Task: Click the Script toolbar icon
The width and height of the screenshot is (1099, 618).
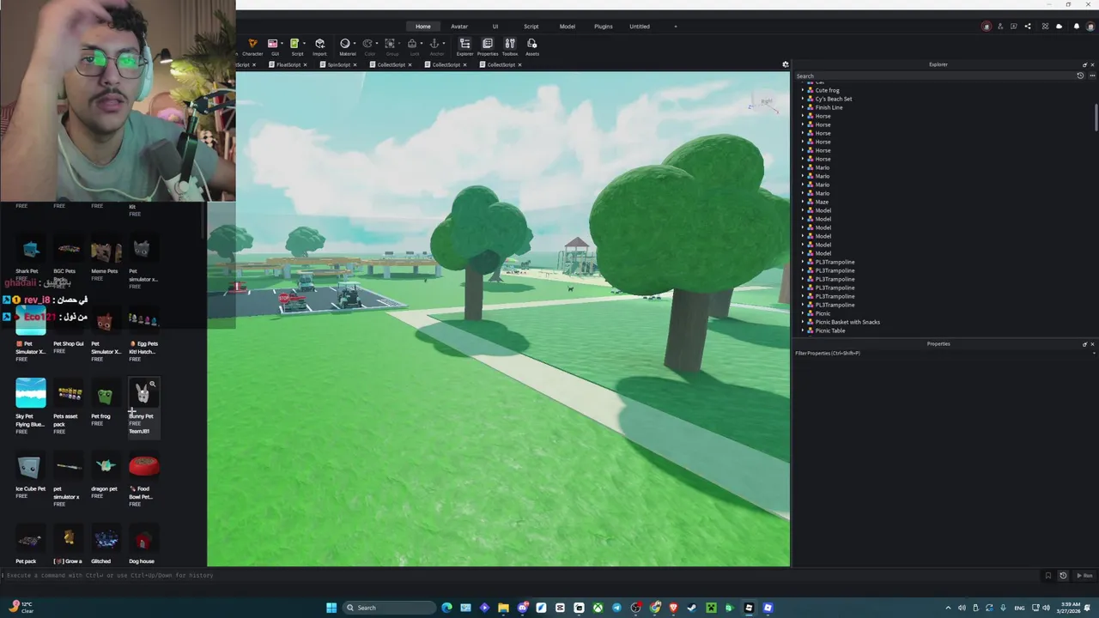Action: pos(294,43)
